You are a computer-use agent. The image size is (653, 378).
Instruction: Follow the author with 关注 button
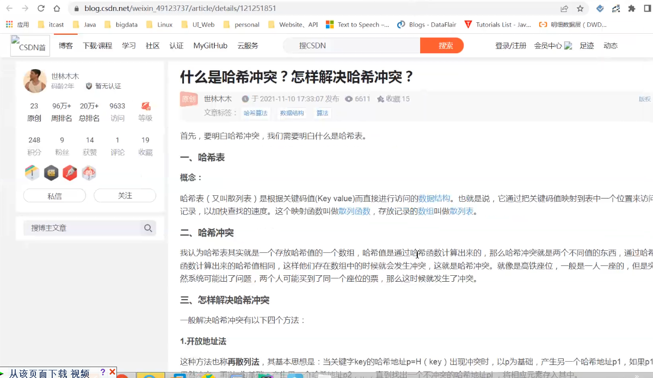coord(125,196)
